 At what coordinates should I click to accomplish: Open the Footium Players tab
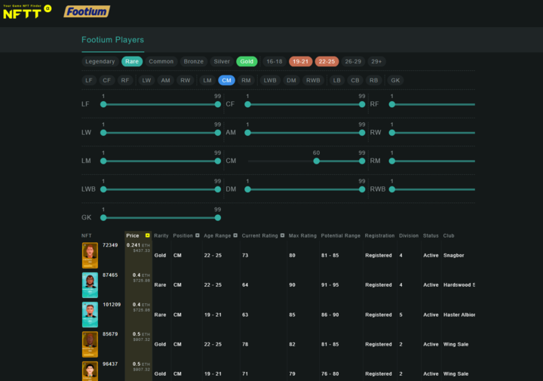(x=112, y=40)
